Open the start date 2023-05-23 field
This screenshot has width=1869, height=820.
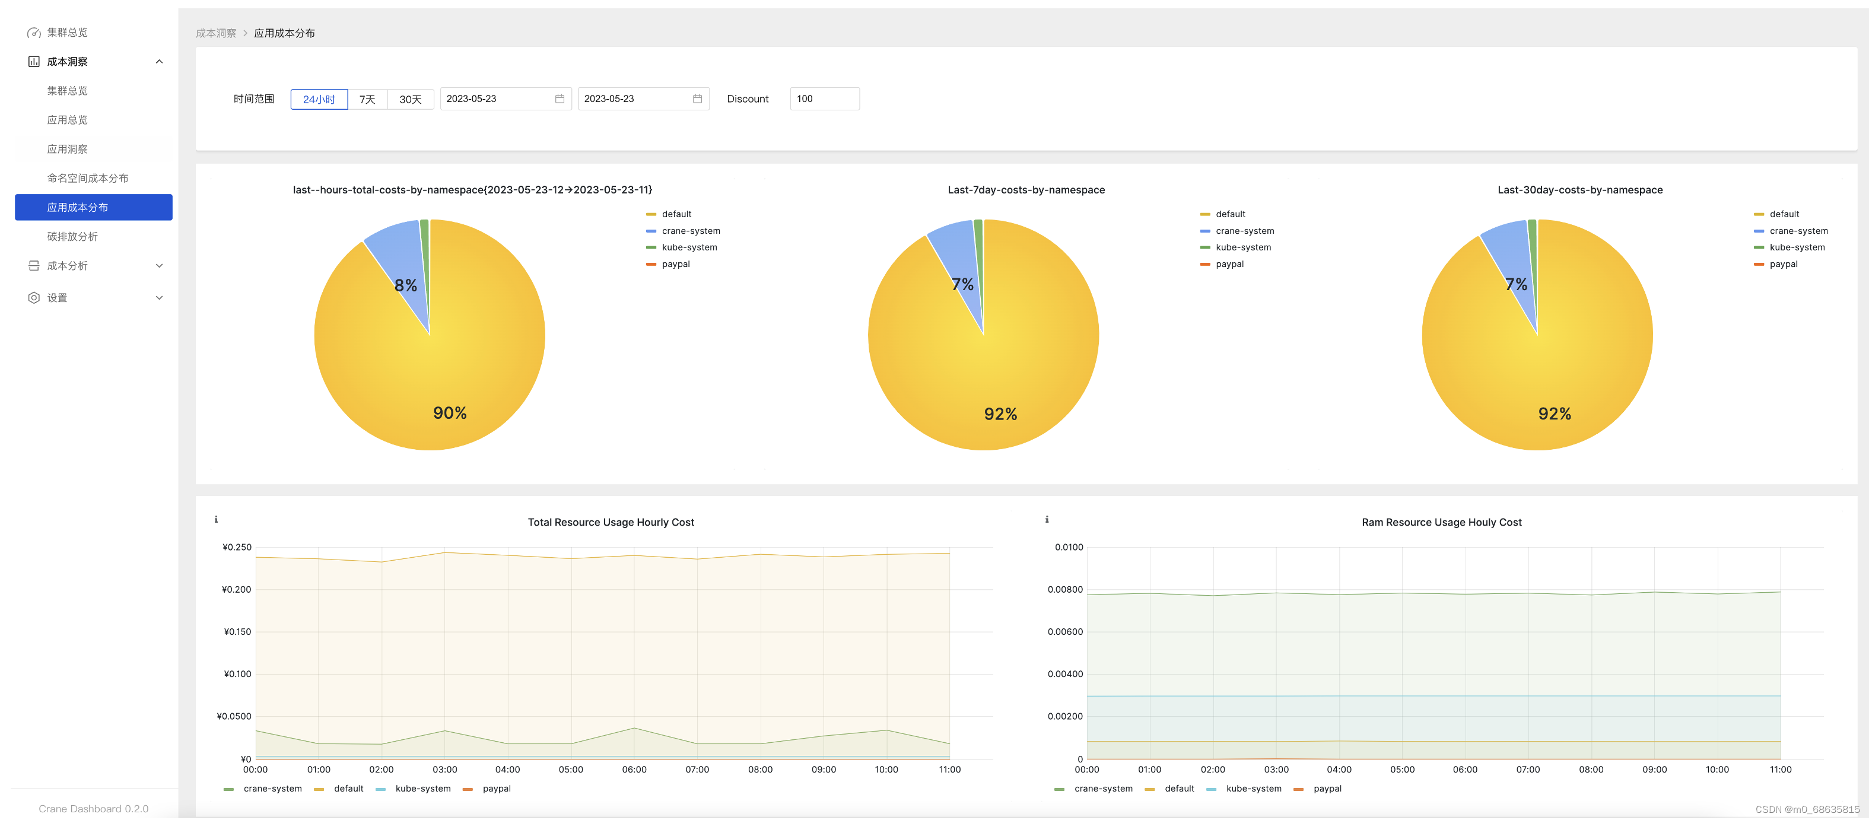[506, 98]
